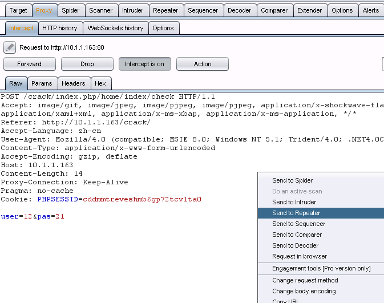The height and width of the screenshot is (303, 384).
Task: Click the Forward button
Action: tap(30, 64)
